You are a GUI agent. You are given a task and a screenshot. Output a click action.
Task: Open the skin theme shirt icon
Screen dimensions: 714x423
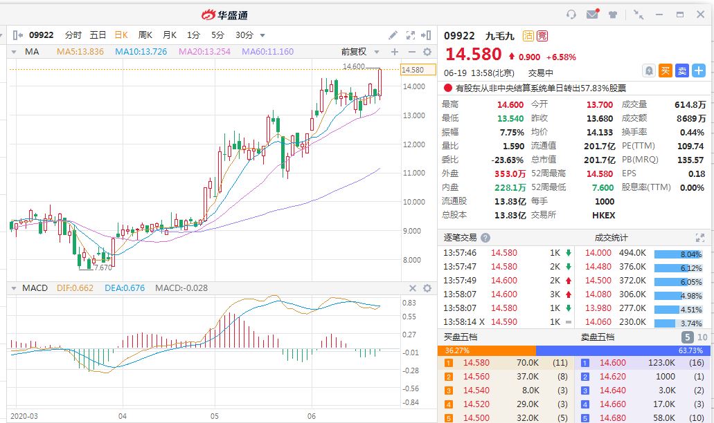[613, 15]
